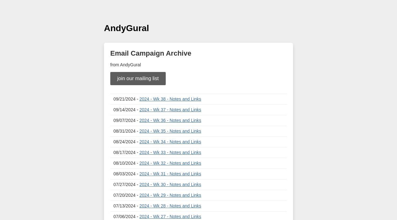View the Wk 35 Notes and Links campaign
This screenshot has height=220, width=397.
pos(170,131)
